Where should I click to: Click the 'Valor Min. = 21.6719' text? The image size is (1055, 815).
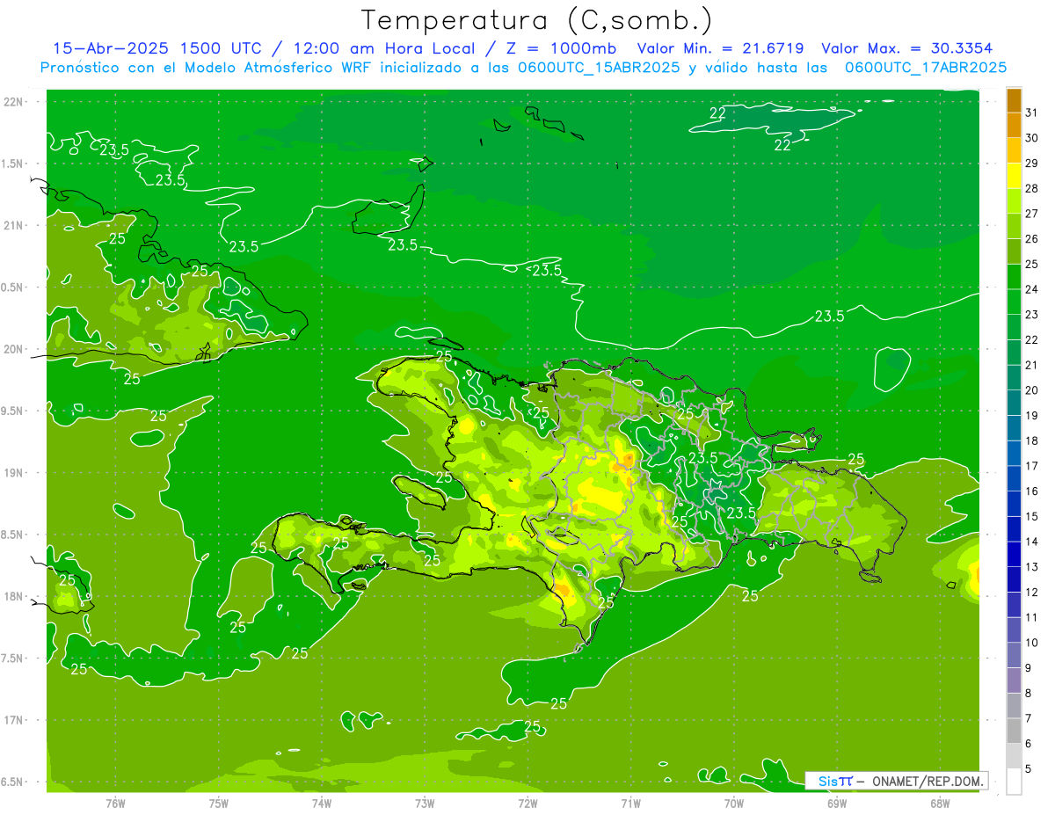[x=720, y=48]
